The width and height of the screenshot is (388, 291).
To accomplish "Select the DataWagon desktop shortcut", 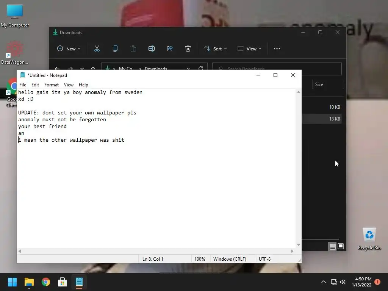I will click(15, 53).
